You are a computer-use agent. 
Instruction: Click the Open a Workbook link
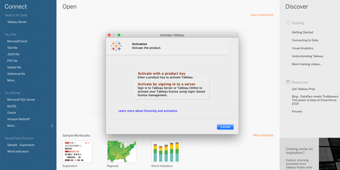click(262, 15)
